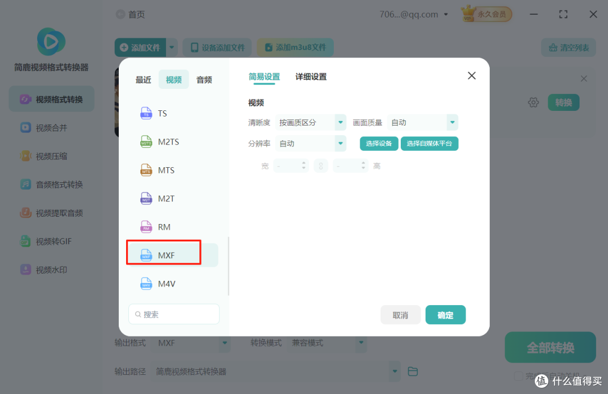Click the format list scrollbar
This screenshot has height=394, width=608.
[229, 266]
